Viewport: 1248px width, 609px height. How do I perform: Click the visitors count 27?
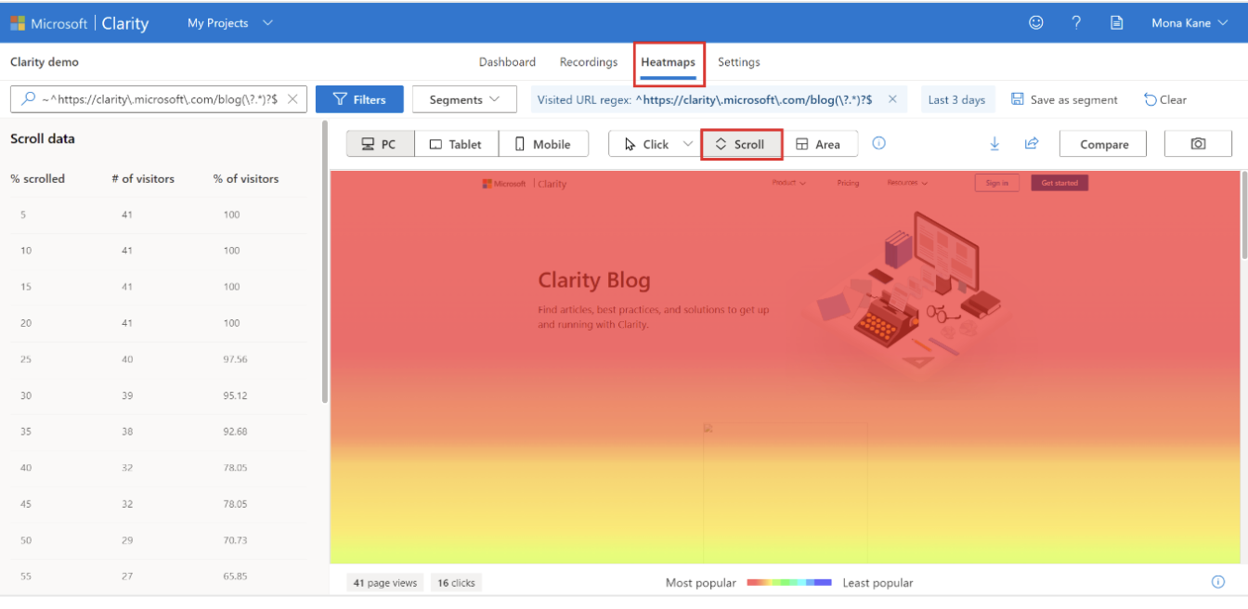(127, 577)
